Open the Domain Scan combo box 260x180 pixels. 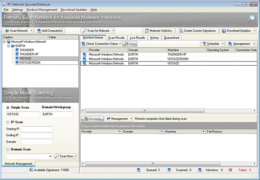coord(50,156)
